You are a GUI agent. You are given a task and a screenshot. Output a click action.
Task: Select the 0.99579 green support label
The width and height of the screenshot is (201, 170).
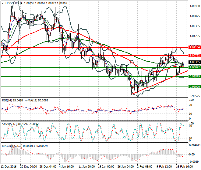coord(195,76)
